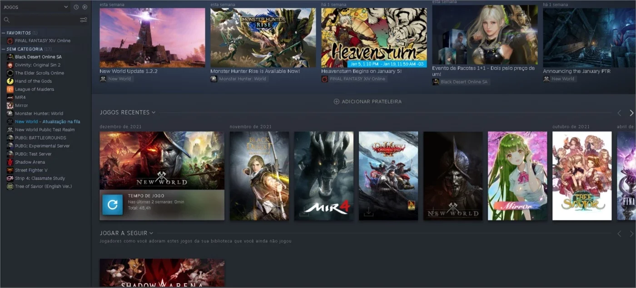Click ADICIONAR PRATELEIRA button
Image resolution: width=636 pixels, height=288 pixels.
[x=368, y=102]
